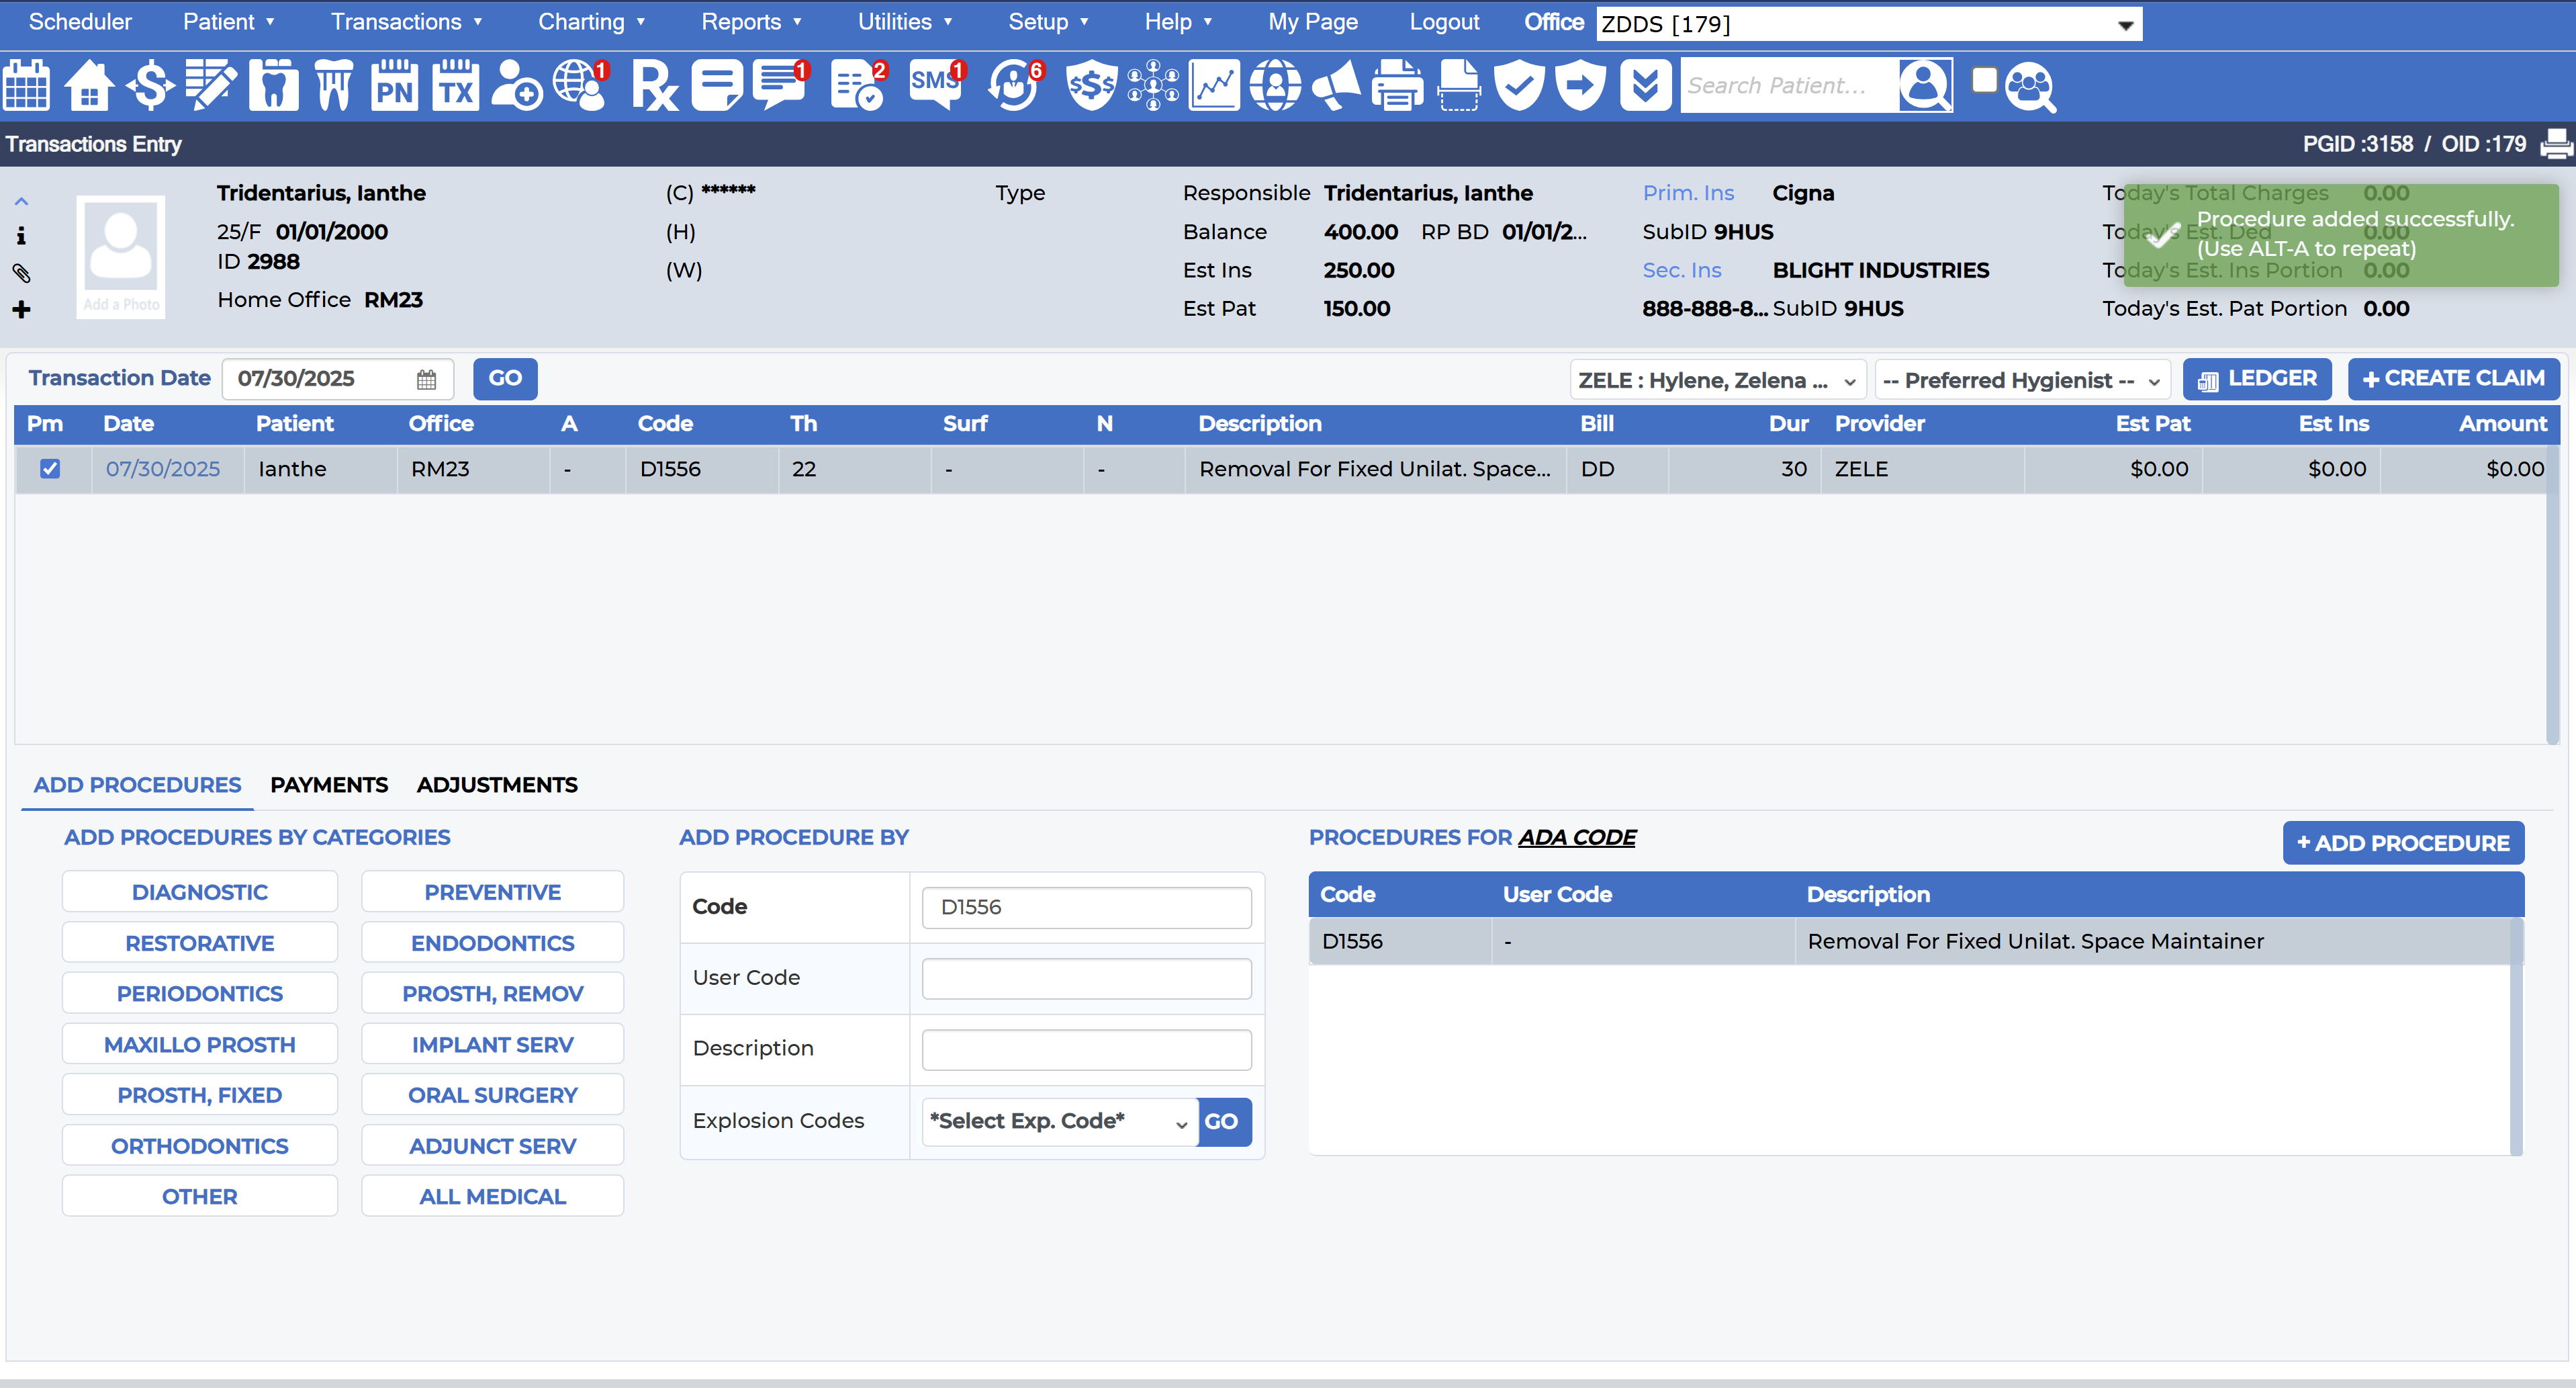Open the Rx prescription icon

[655, 86]
